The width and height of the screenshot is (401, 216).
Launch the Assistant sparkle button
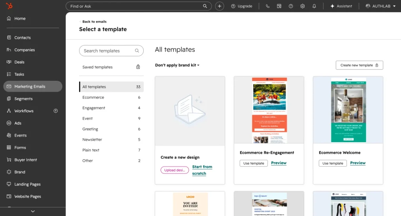pos(341,6)
